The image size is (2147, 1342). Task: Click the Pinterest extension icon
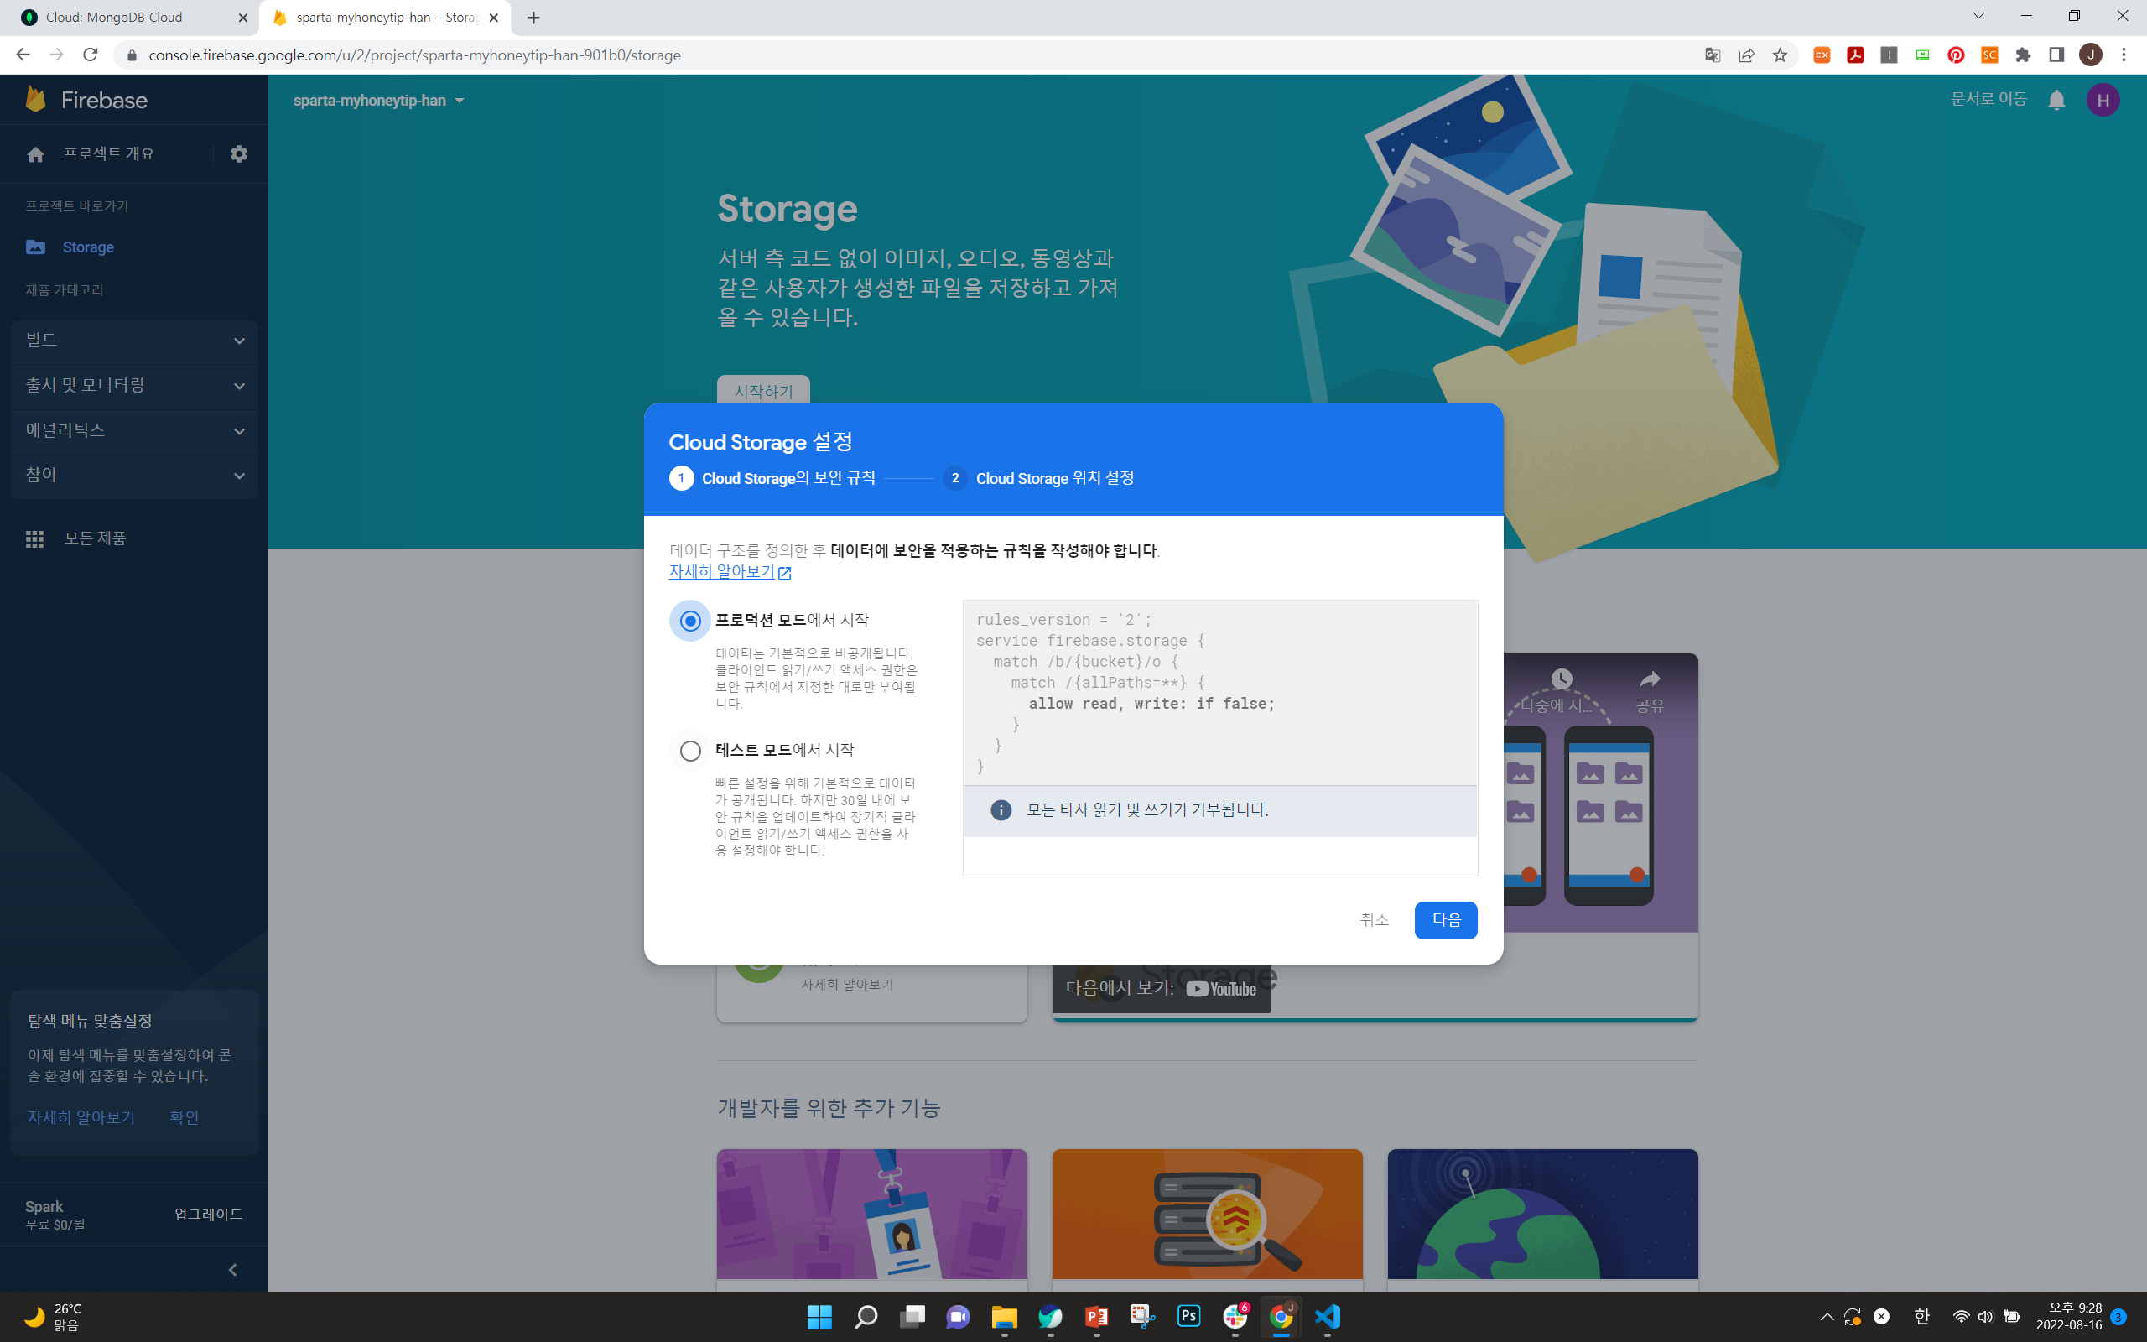pos(1956,55)
